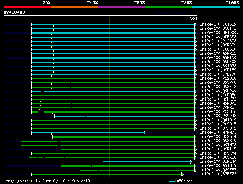Screen dimensions: 243x184
Task: Open hit UniRef100_P19866
Action: coord(218,78)
